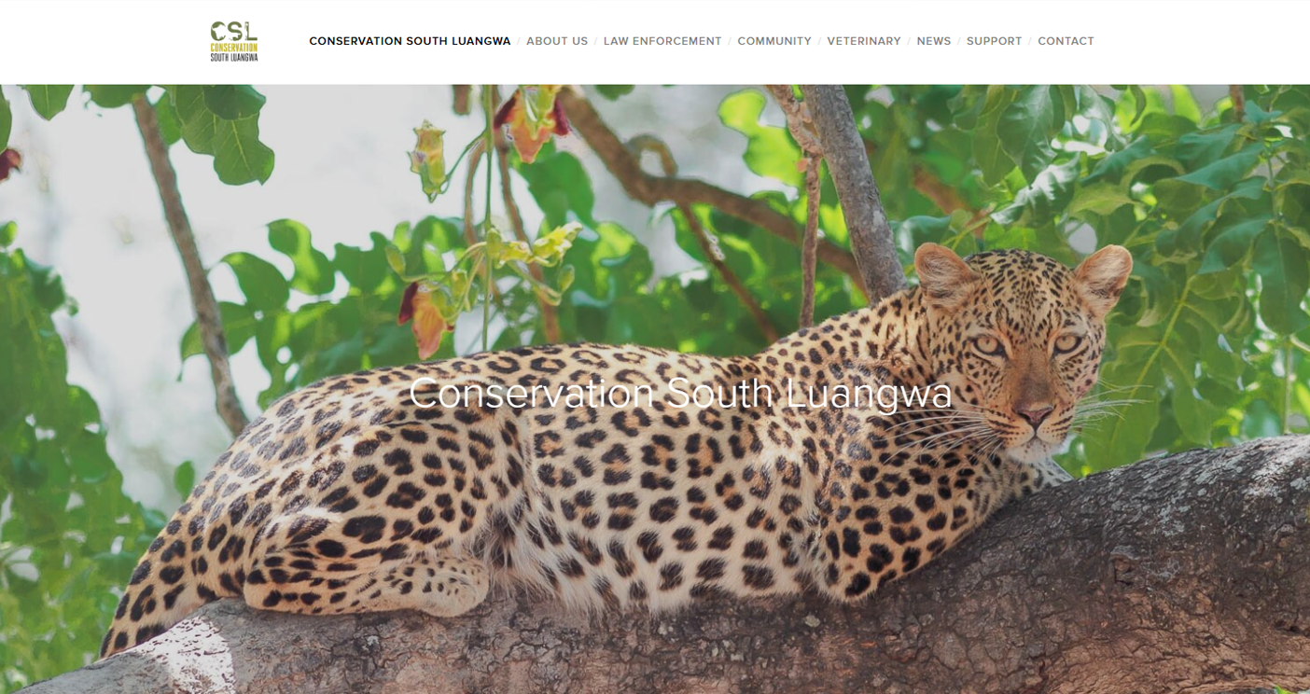
Task: Click the CSL logo in the header
Action: [x=234, y=42]
